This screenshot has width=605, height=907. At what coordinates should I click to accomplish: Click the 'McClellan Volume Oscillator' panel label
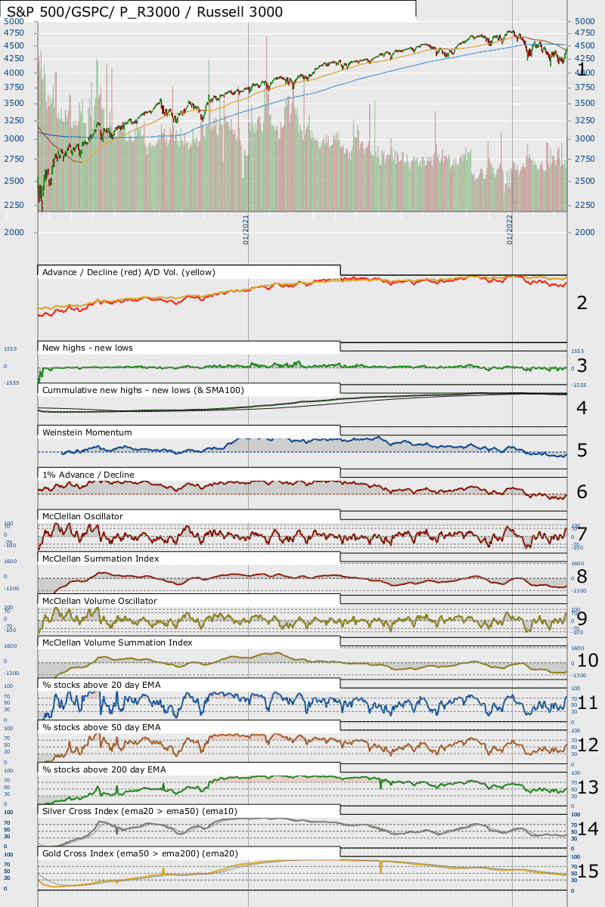click(x=101, y=601)
